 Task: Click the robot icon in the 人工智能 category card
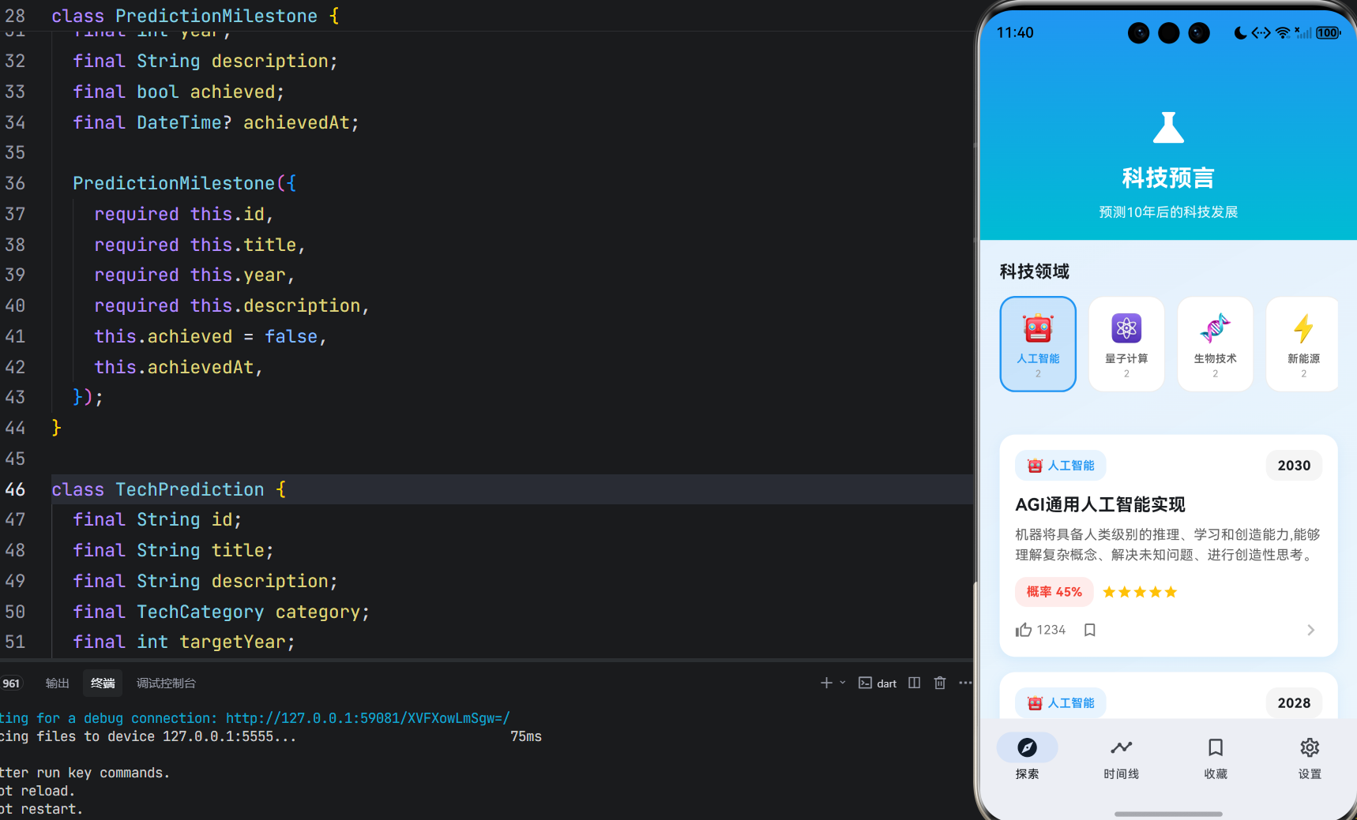(1038, 328)
